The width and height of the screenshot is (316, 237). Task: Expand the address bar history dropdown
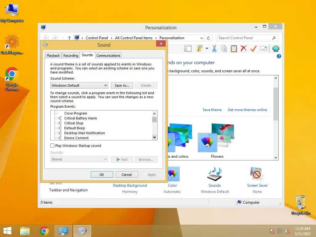(x=202, y=38)
